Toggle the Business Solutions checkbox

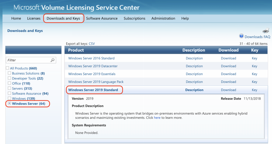point(9,73)
